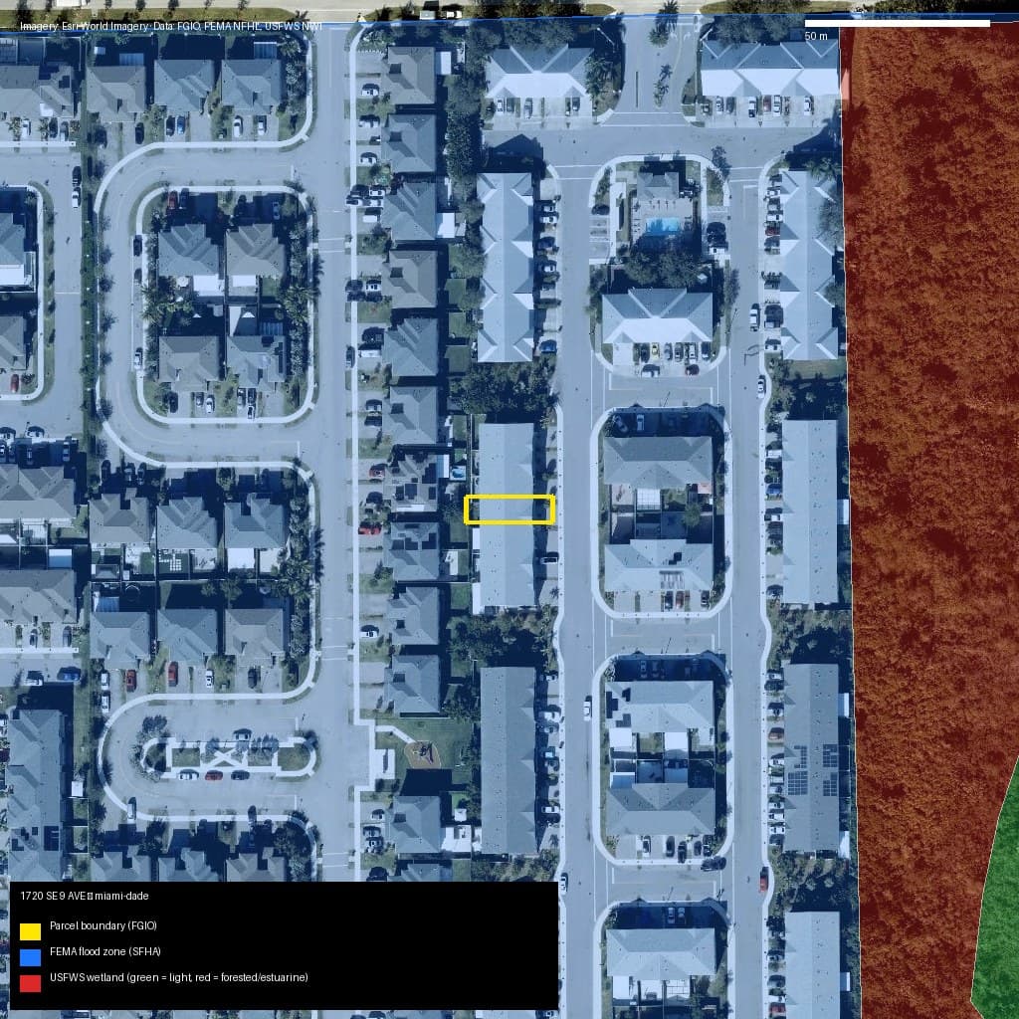Click the white scale bar
Screen dimensions: 1019x1019
(897, 24)
